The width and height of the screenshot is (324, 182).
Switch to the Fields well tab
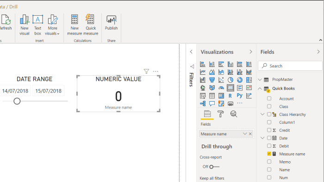207,114
